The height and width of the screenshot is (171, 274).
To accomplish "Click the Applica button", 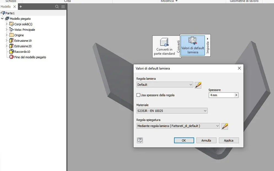I will [229, 140].
